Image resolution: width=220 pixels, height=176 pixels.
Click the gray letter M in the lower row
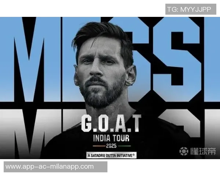(x=30, y=134)
